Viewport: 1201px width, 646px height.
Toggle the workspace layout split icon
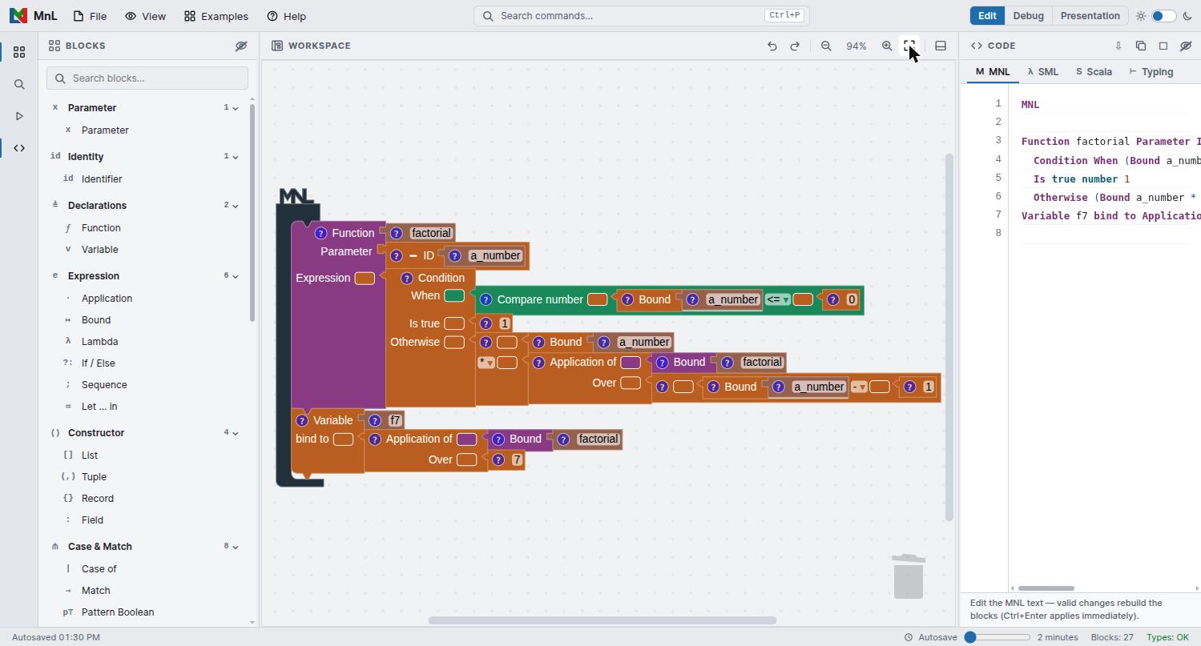pos(941,46)
